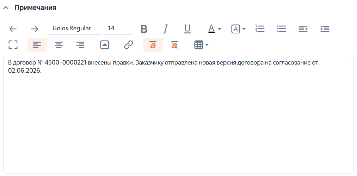Insert a table via grid icon
The height and width of the screenshot is (176, 357).
198,45
